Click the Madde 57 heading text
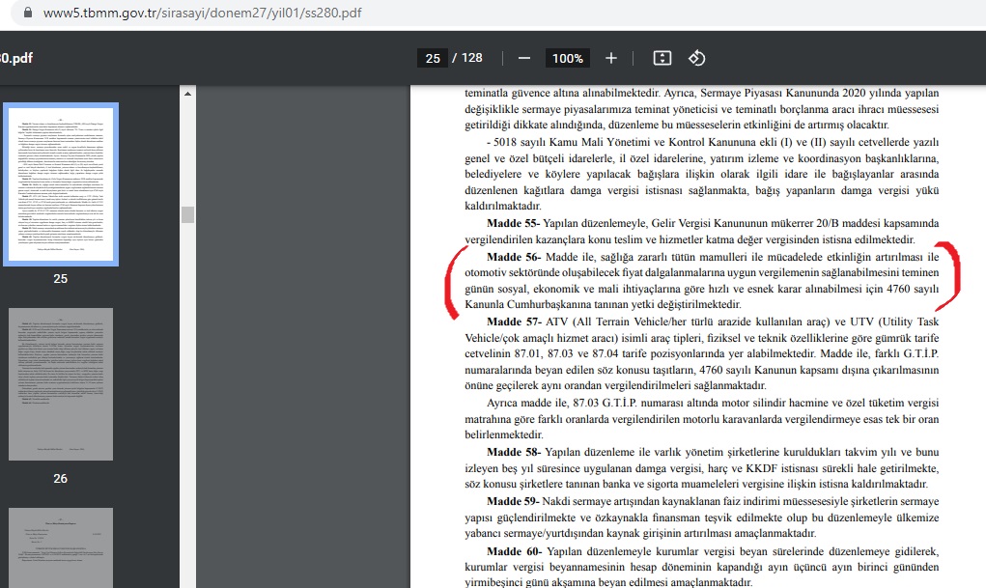The image size is (986, 588). (x=514, y=322)
